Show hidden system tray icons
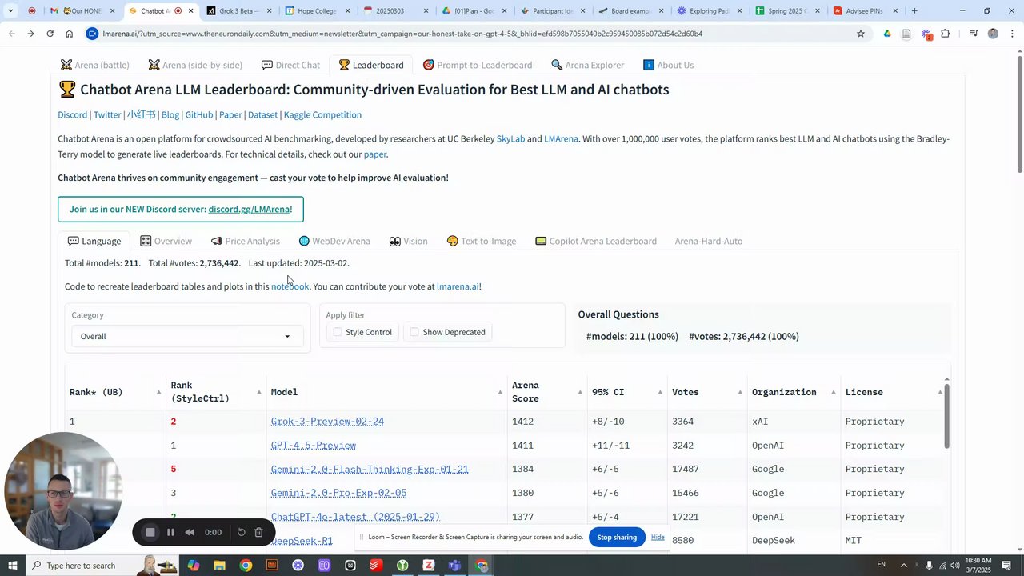The image size is (1024, 576). [902, 566]
